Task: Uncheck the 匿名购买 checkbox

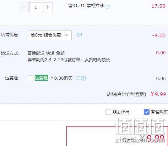Action: [x=147, y=112]
